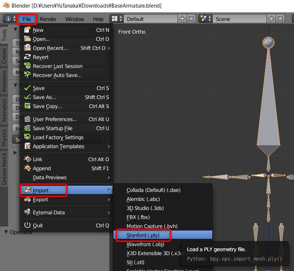
Task: Import Motion Capture (.bvh) file
Action: click(163, 226)
